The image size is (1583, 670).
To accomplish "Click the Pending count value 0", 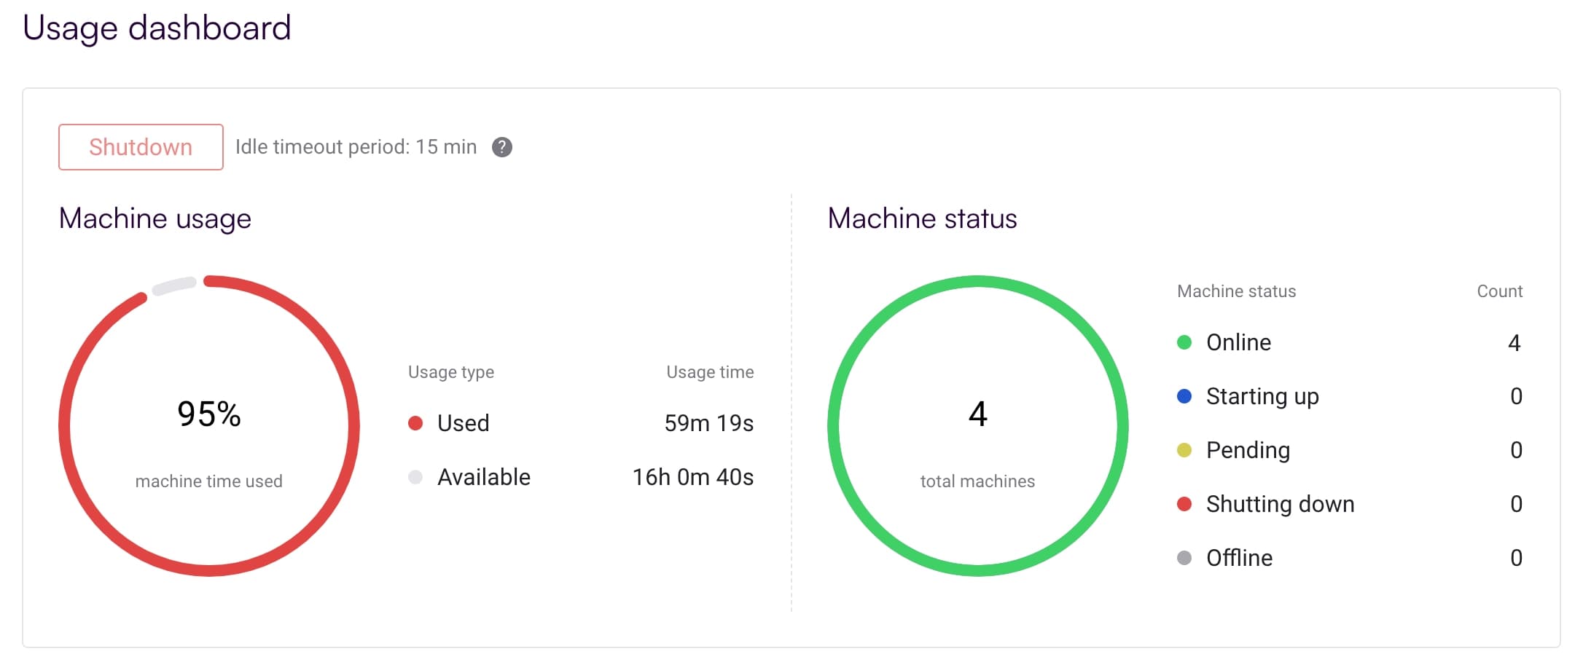I will point(1517,450).
